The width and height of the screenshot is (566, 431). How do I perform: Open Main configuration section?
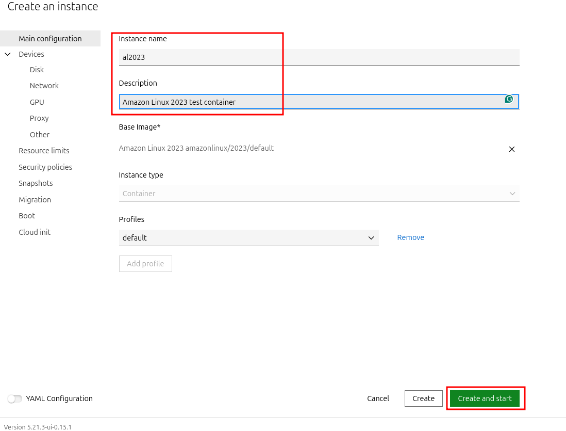50,39
